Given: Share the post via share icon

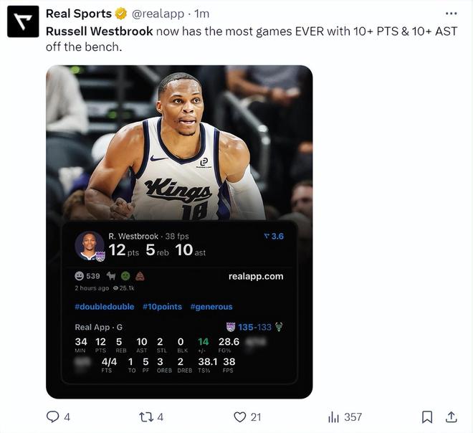Looking at the screenshot, I should (451, 417).
